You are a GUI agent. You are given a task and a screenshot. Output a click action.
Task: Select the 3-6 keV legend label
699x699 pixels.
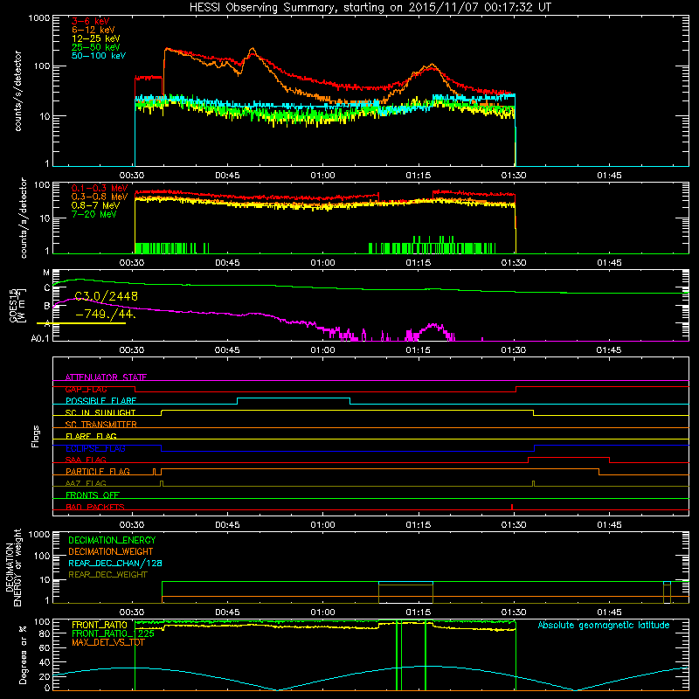(91, 21)
